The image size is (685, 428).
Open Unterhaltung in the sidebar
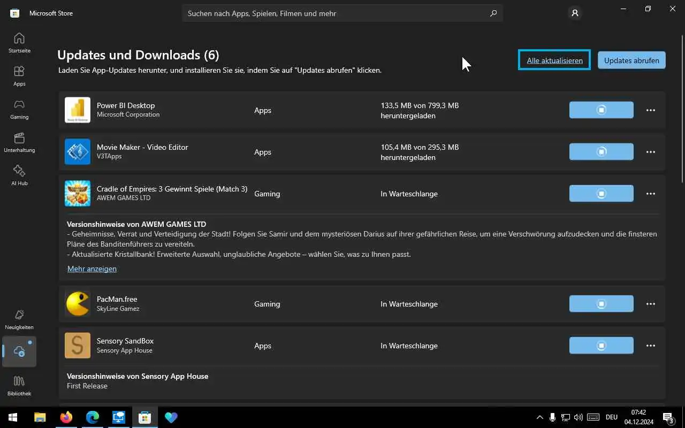[19, 142]
